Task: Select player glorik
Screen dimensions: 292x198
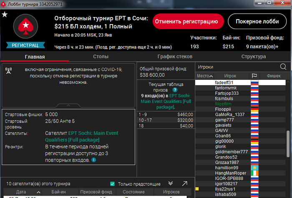Action: point(240,146)
